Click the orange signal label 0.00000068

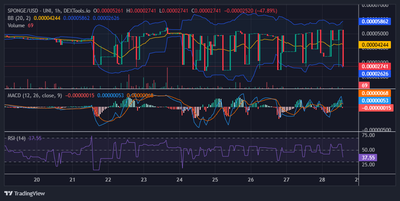point(374,93)
